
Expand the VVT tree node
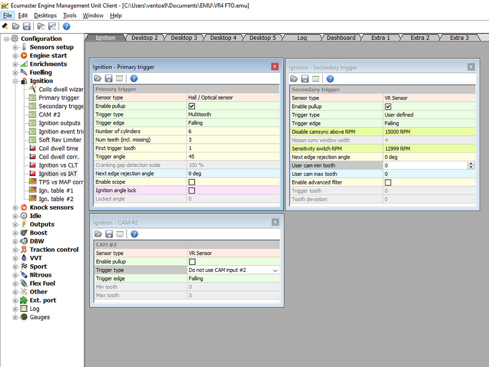tap(15, 258)
